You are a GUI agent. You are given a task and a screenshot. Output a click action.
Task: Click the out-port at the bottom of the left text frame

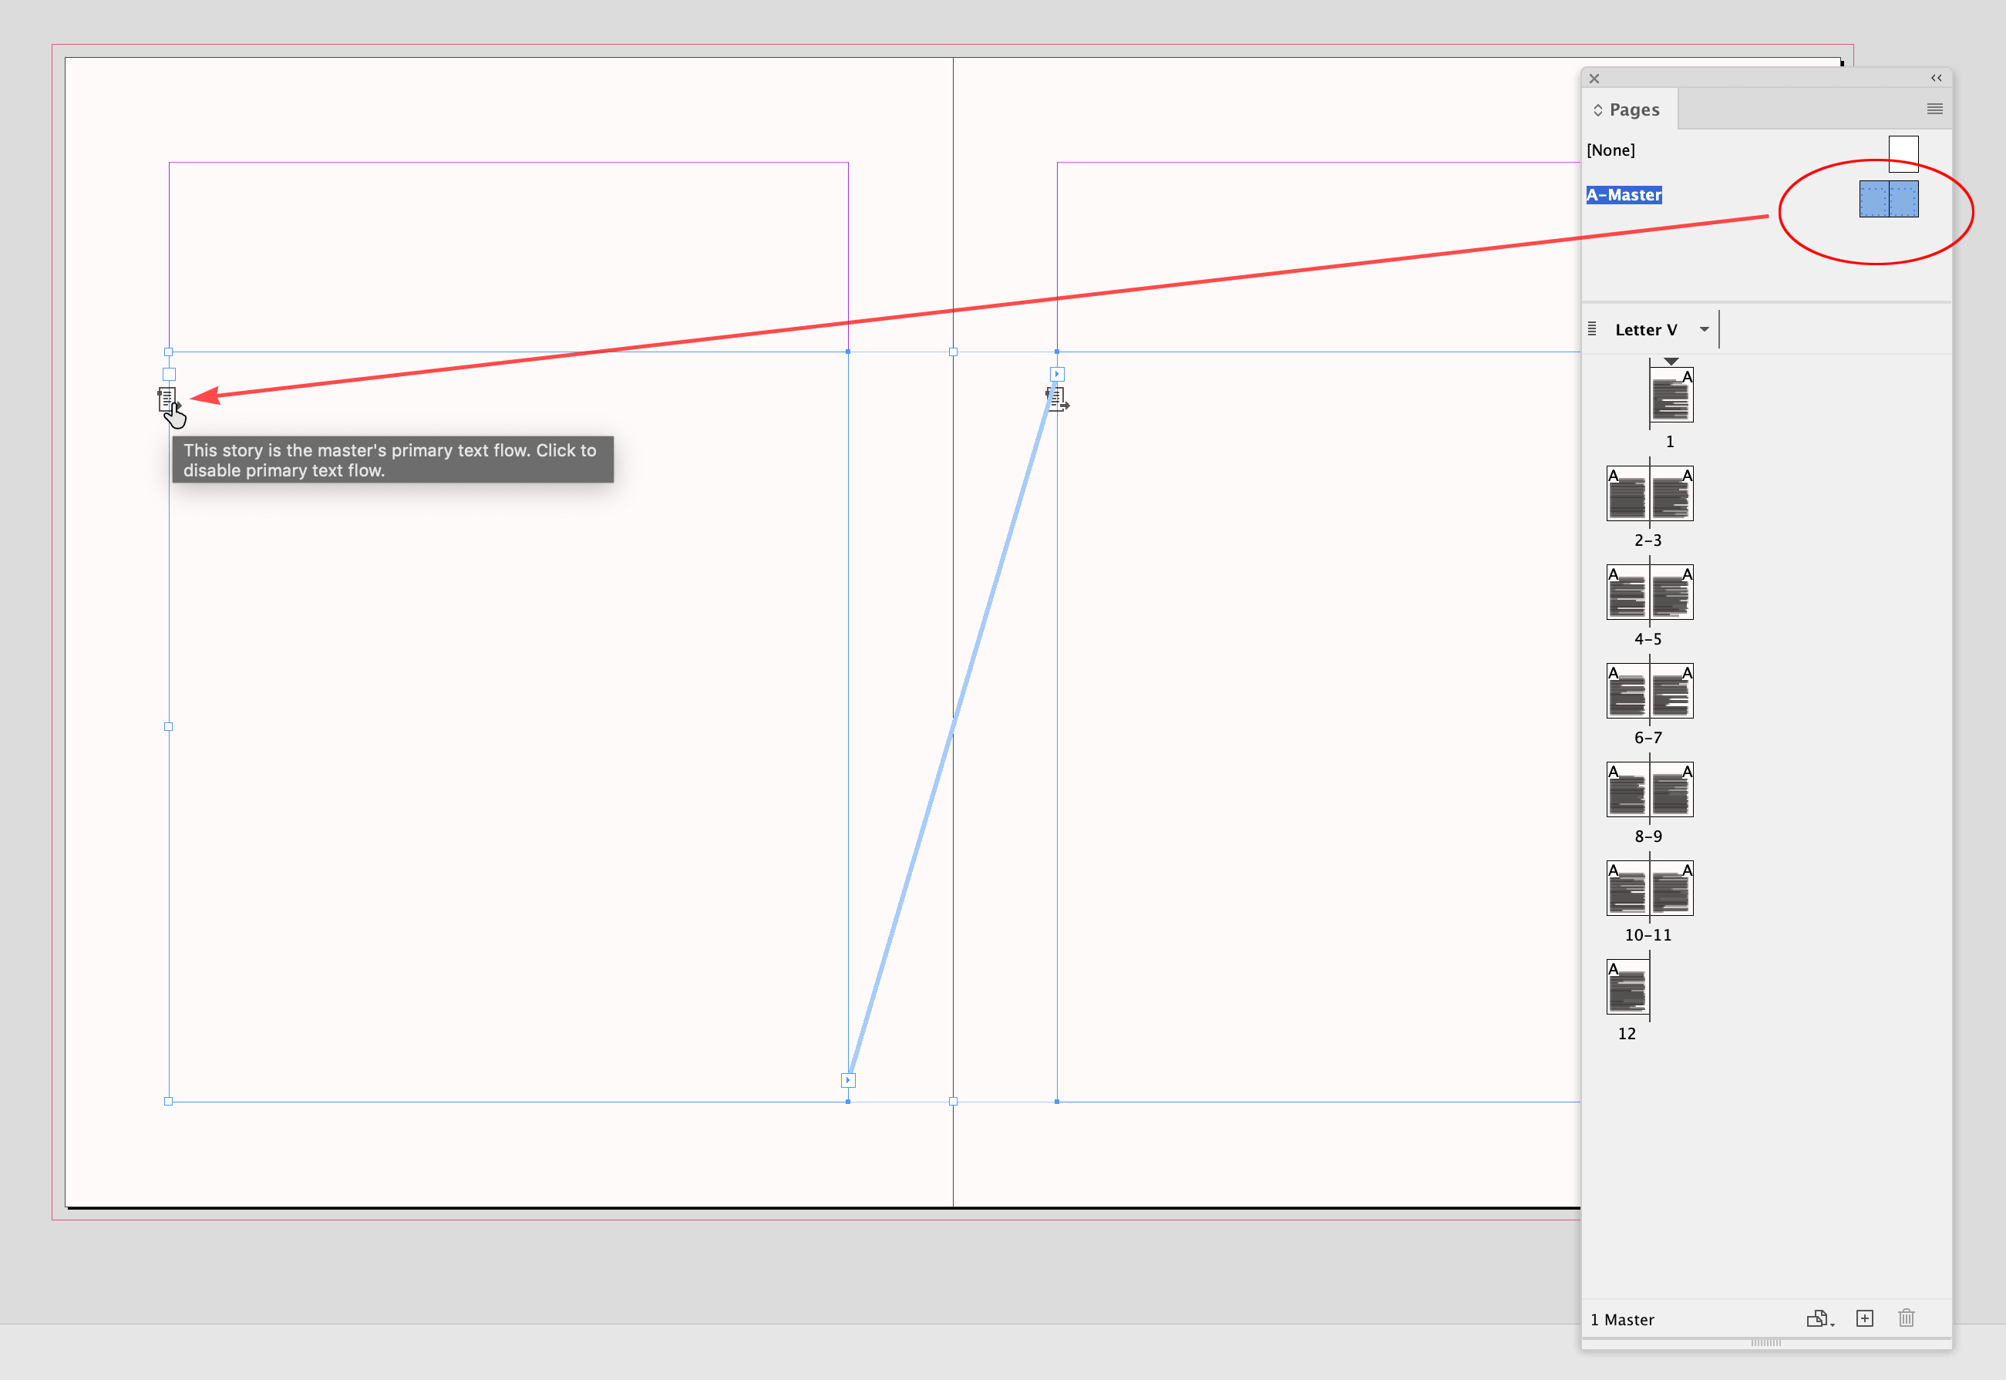pyautogui.click(x=847, y=1080)
